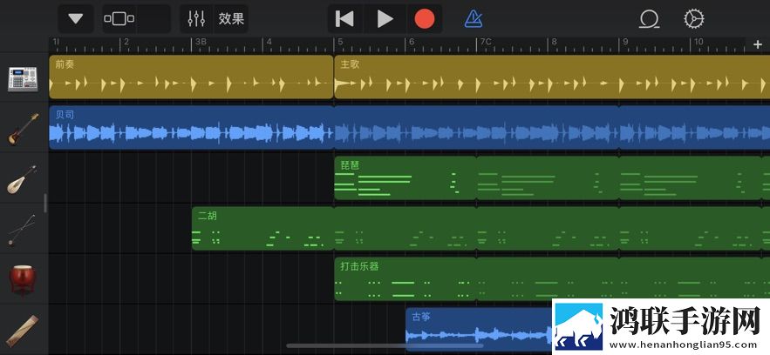Select the 古筝 audio region

tap(479, 329)
